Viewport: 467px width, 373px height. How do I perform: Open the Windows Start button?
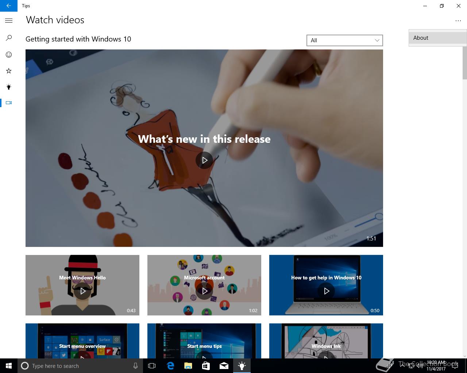9,366
